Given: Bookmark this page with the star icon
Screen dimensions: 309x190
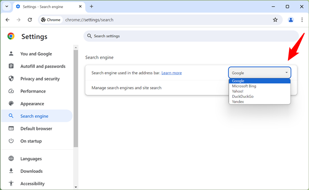Looking at the screenshot, I should (275, 20).
